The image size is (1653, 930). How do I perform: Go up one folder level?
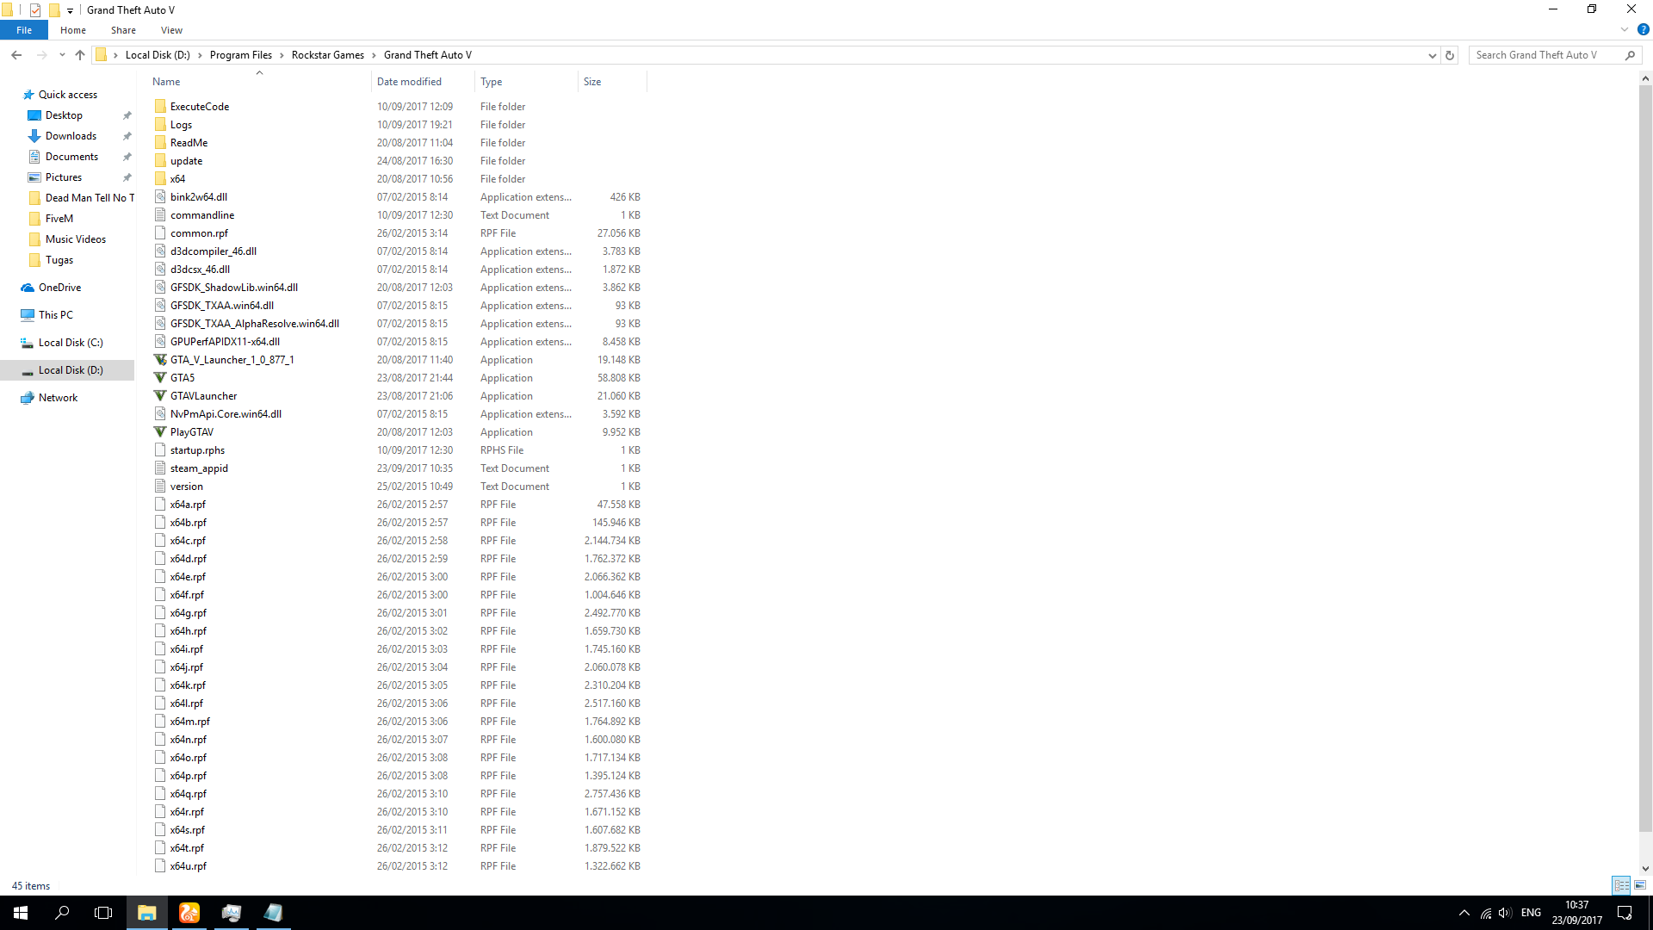pyautogui.click(x=80, y=55)
